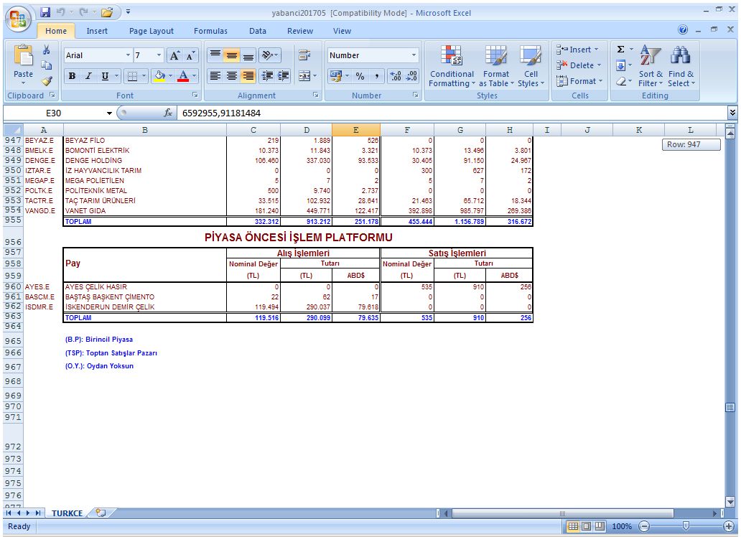Expand the formula bar
The width and height of the screenshot is (741, 537).
pyautogui.click(x=732, y=113)
